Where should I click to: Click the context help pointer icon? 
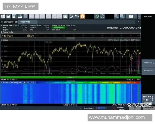coord(77,16)
